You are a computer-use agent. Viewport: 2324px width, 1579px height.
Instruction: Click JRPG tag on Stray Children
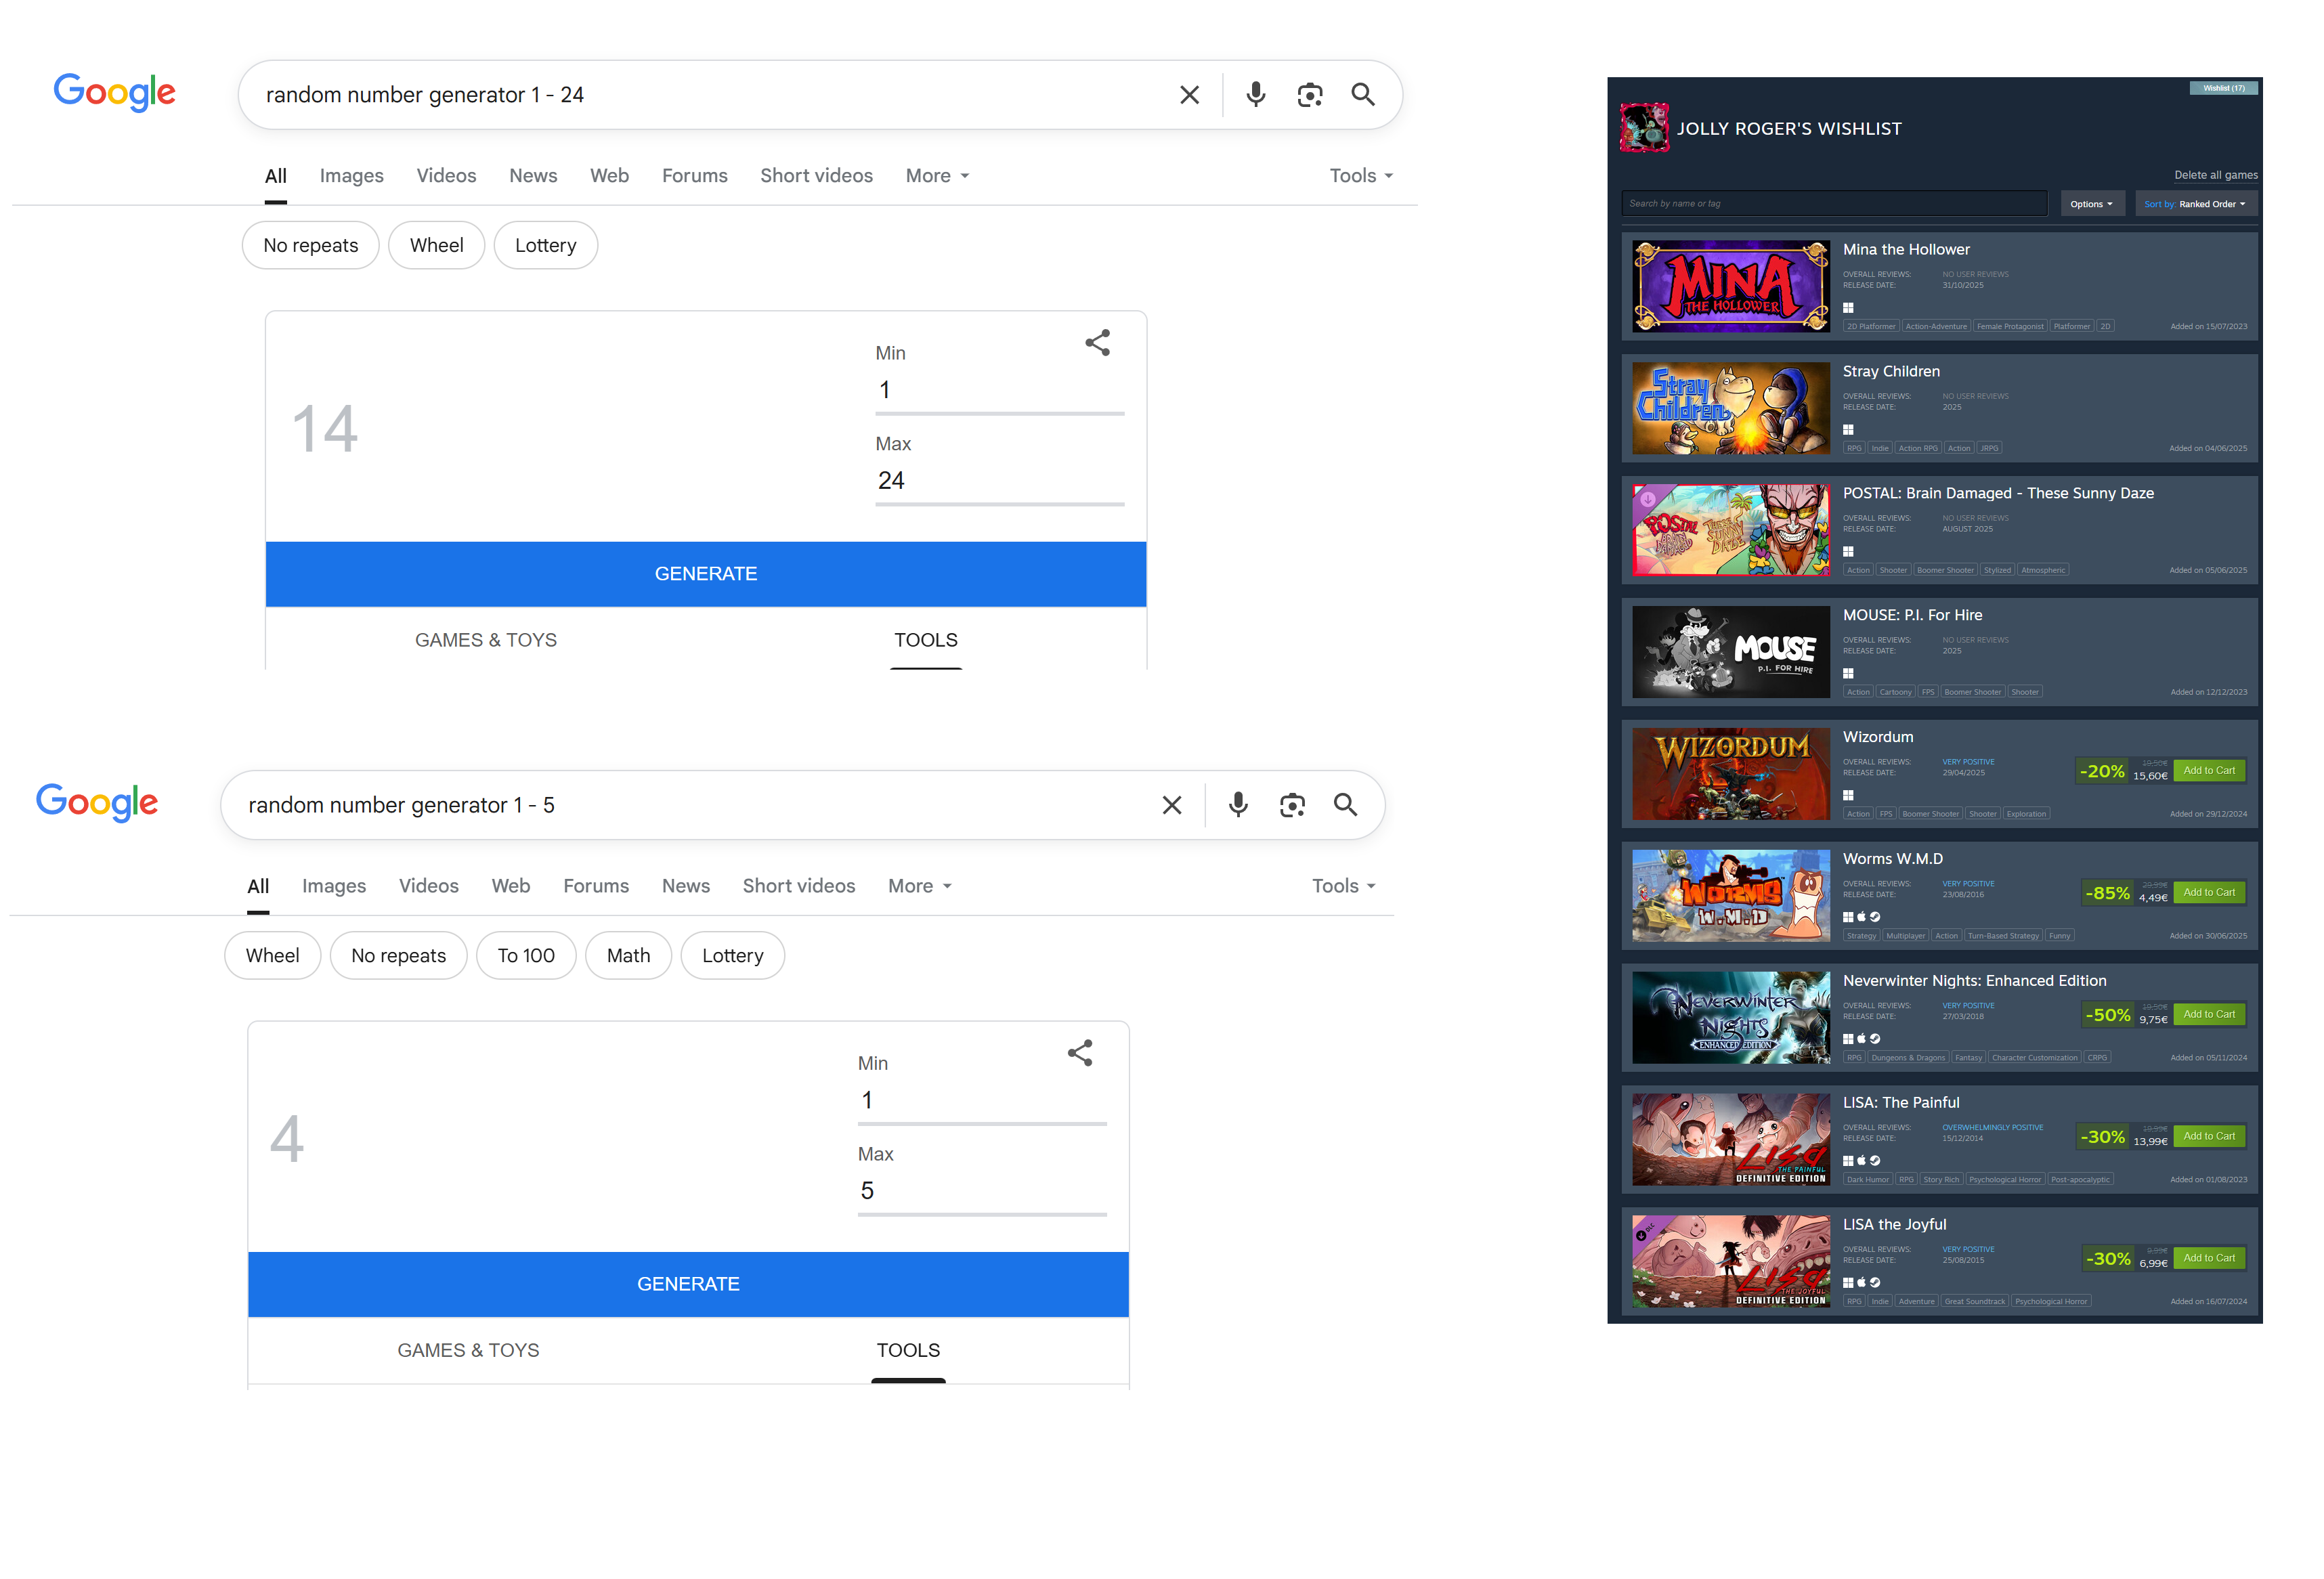tap(1990, 449)
